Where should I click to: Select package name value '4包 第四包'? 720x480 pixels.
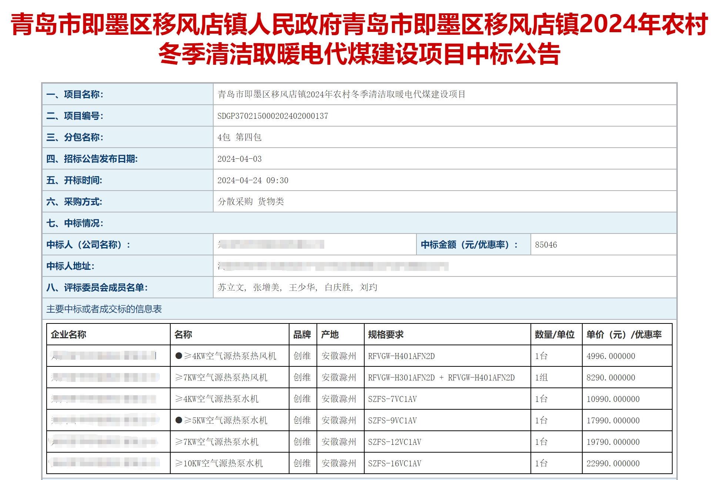[240, 137]
